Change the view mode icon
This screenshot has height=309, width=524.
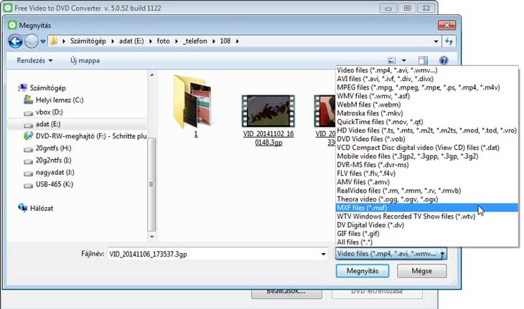(x=391, y=60)
